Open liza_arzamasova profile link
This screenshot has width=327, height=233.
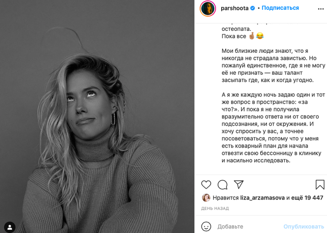262,198
